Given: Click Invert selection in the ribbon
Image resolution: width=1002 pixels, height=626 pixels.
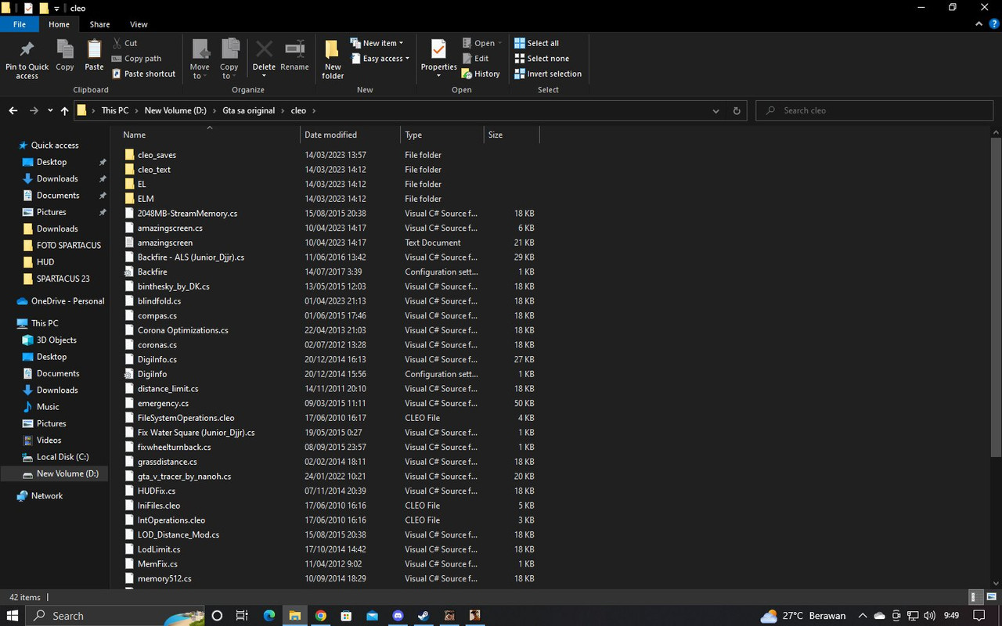Looking at the screenshot, I should 548,74.
